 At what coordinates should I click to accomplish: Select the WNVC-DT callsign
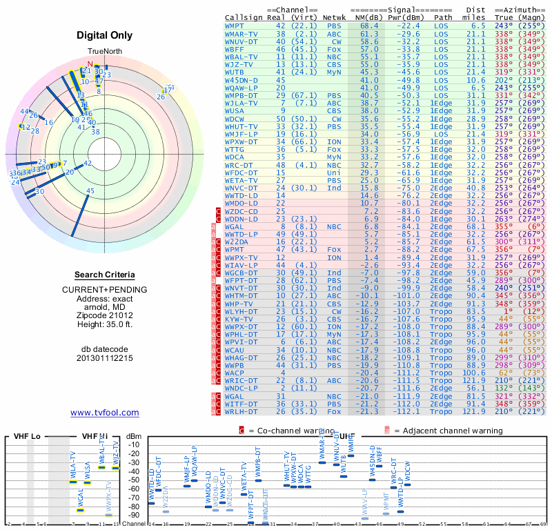pos(241,188)
